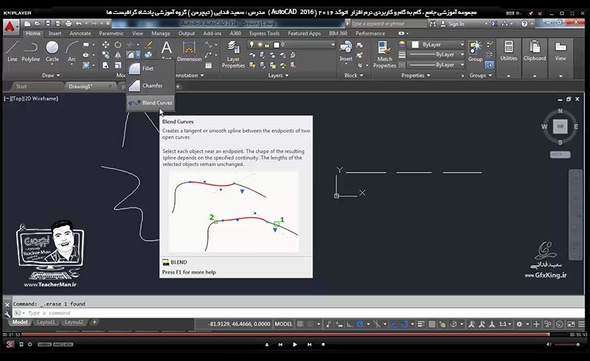Click the Explode tool in Modify panel
This screenshot has width=590, height=361.
149,55
